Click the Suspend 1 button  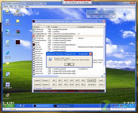pos(37,80)
